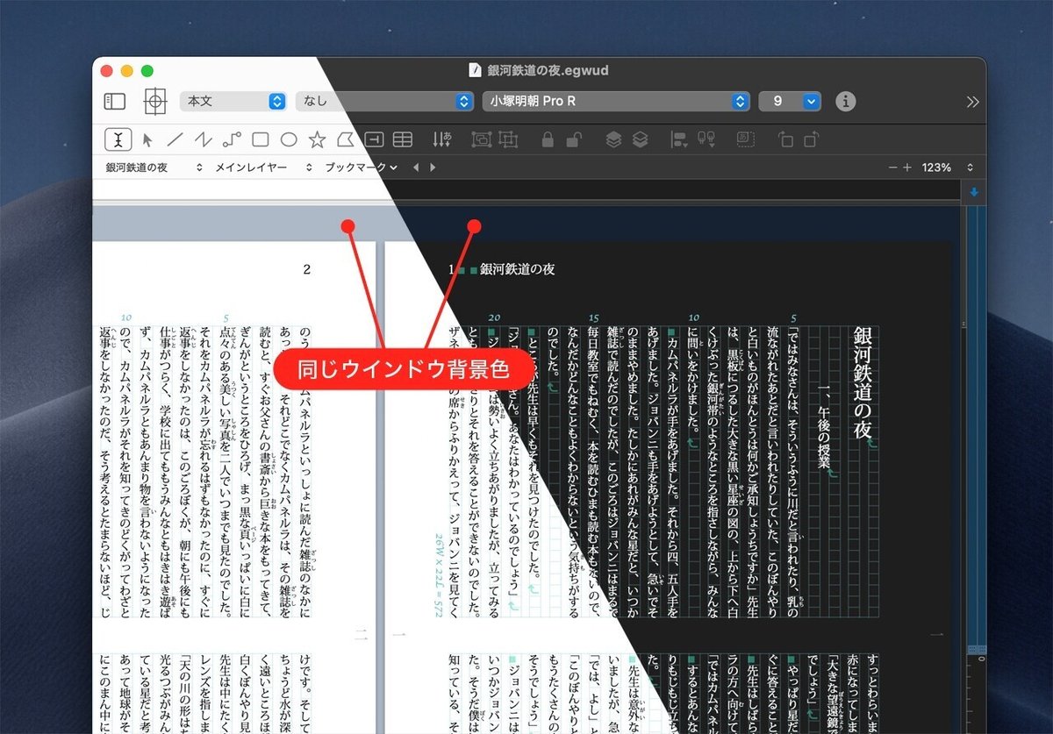
Task: Open the font size 9 dropdown
Action: coord(790,101)
